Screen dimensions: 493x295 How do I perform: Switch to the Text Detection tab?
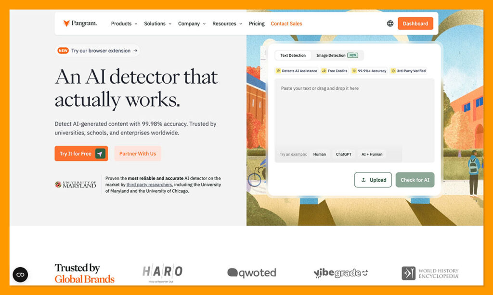click(293, 55)
